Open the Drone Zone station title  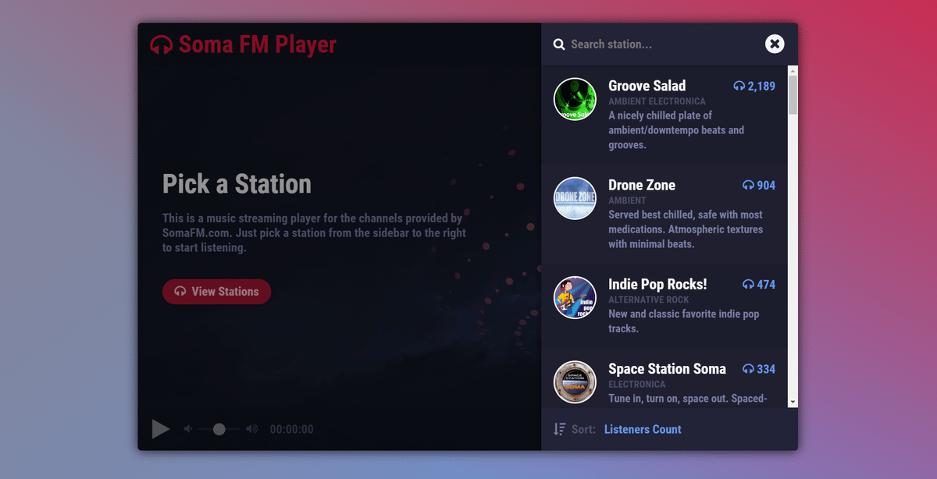642,185
